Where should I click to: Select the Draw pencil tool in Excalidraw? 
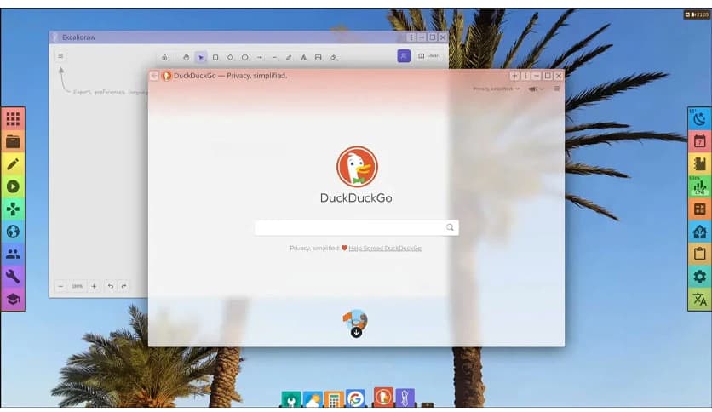point(289,58)
